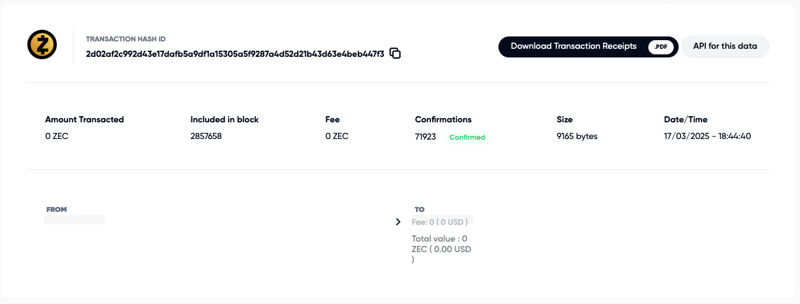
Task: Click the blank FROM address field
Action: coord(74,219)
